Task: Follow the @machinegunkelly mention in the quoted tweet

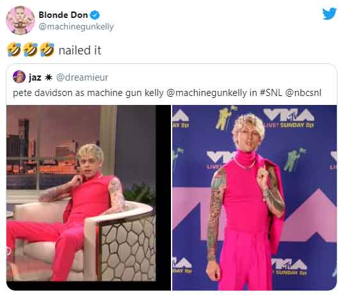Action: point(207,93)
